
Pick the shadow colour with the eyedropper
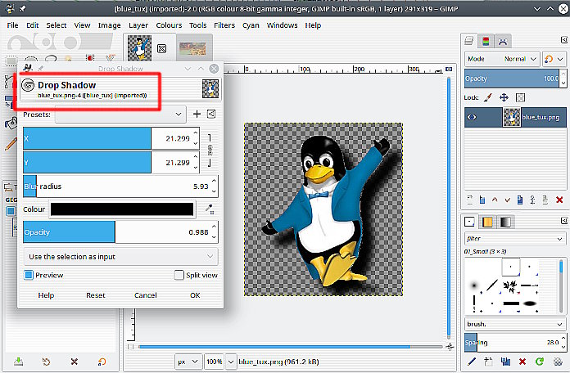tap(210, 209)
